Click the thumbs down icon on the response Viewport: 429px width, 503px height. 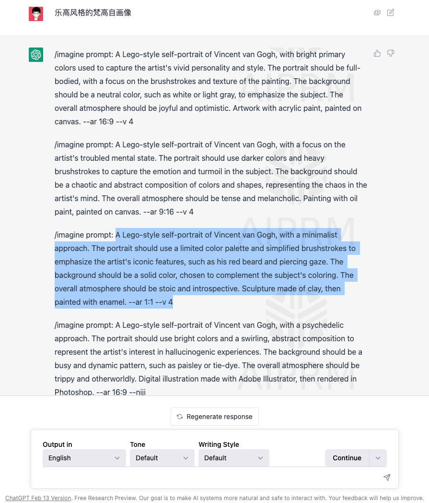point(391,53)
